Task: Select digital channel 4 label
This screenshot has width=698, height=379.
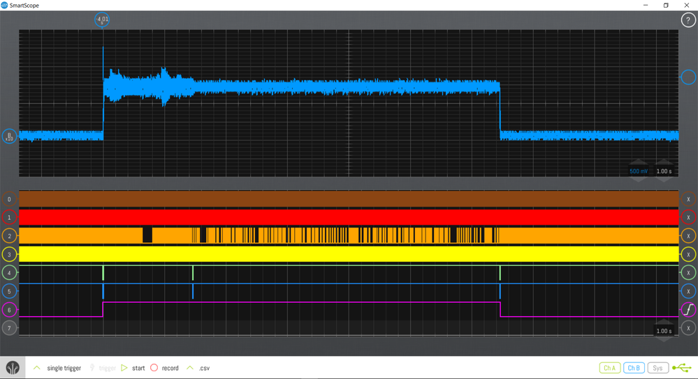Action: (x=9, y=273)
